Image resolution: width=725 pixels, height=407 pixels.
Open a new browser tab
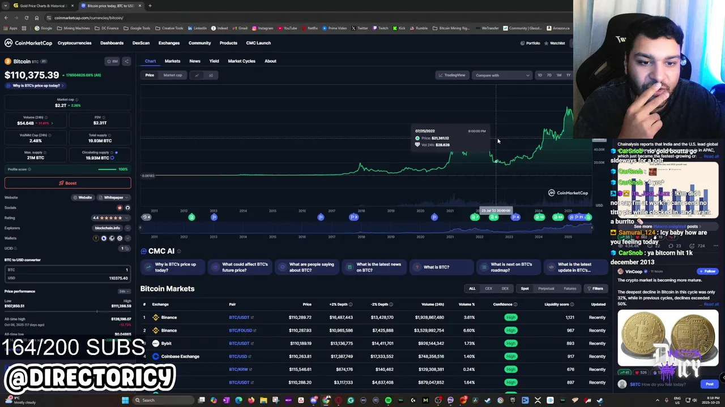coord(150,6)
